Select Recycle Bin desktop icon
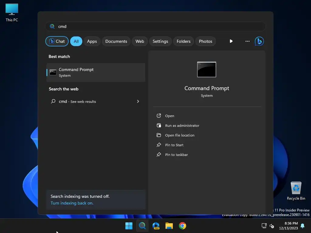 click(x=296, y=191)
